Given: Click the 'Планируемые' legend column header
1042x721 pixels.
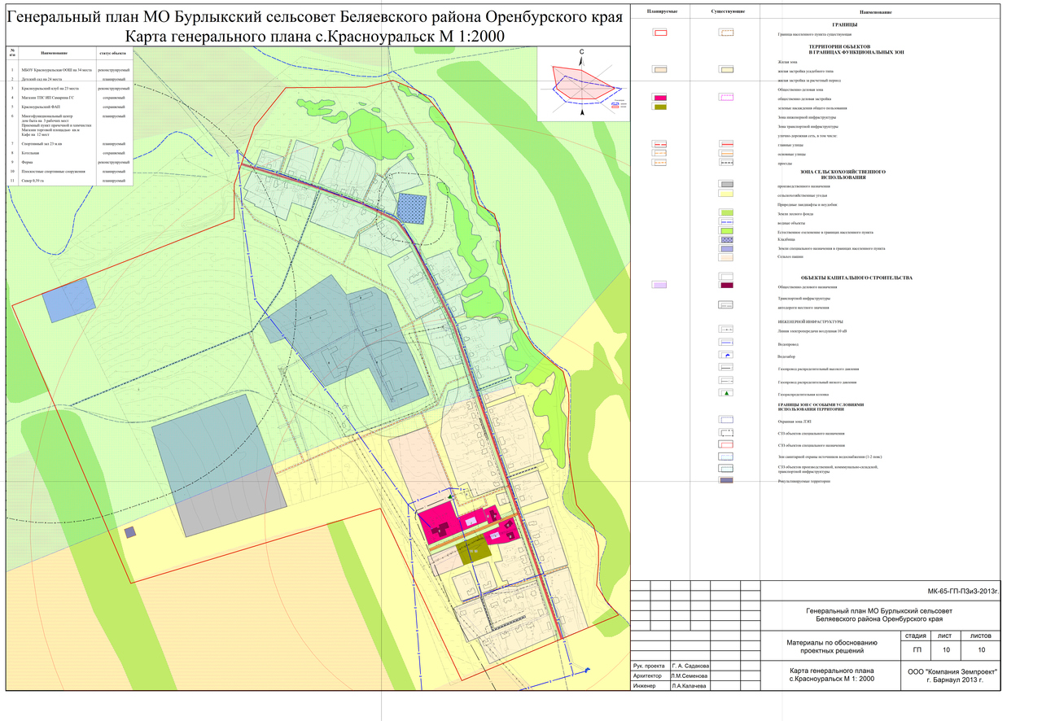Looking at the screenshot, I should pyautogui.click(x=661, y=13).
